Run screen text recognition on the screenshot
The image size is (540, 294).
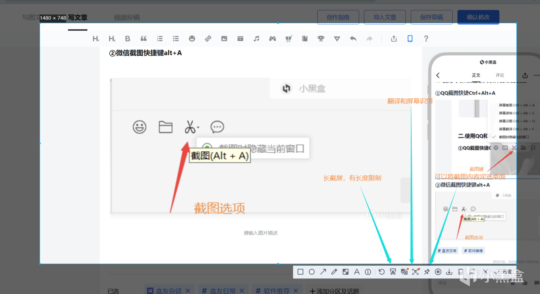point(416,272)
